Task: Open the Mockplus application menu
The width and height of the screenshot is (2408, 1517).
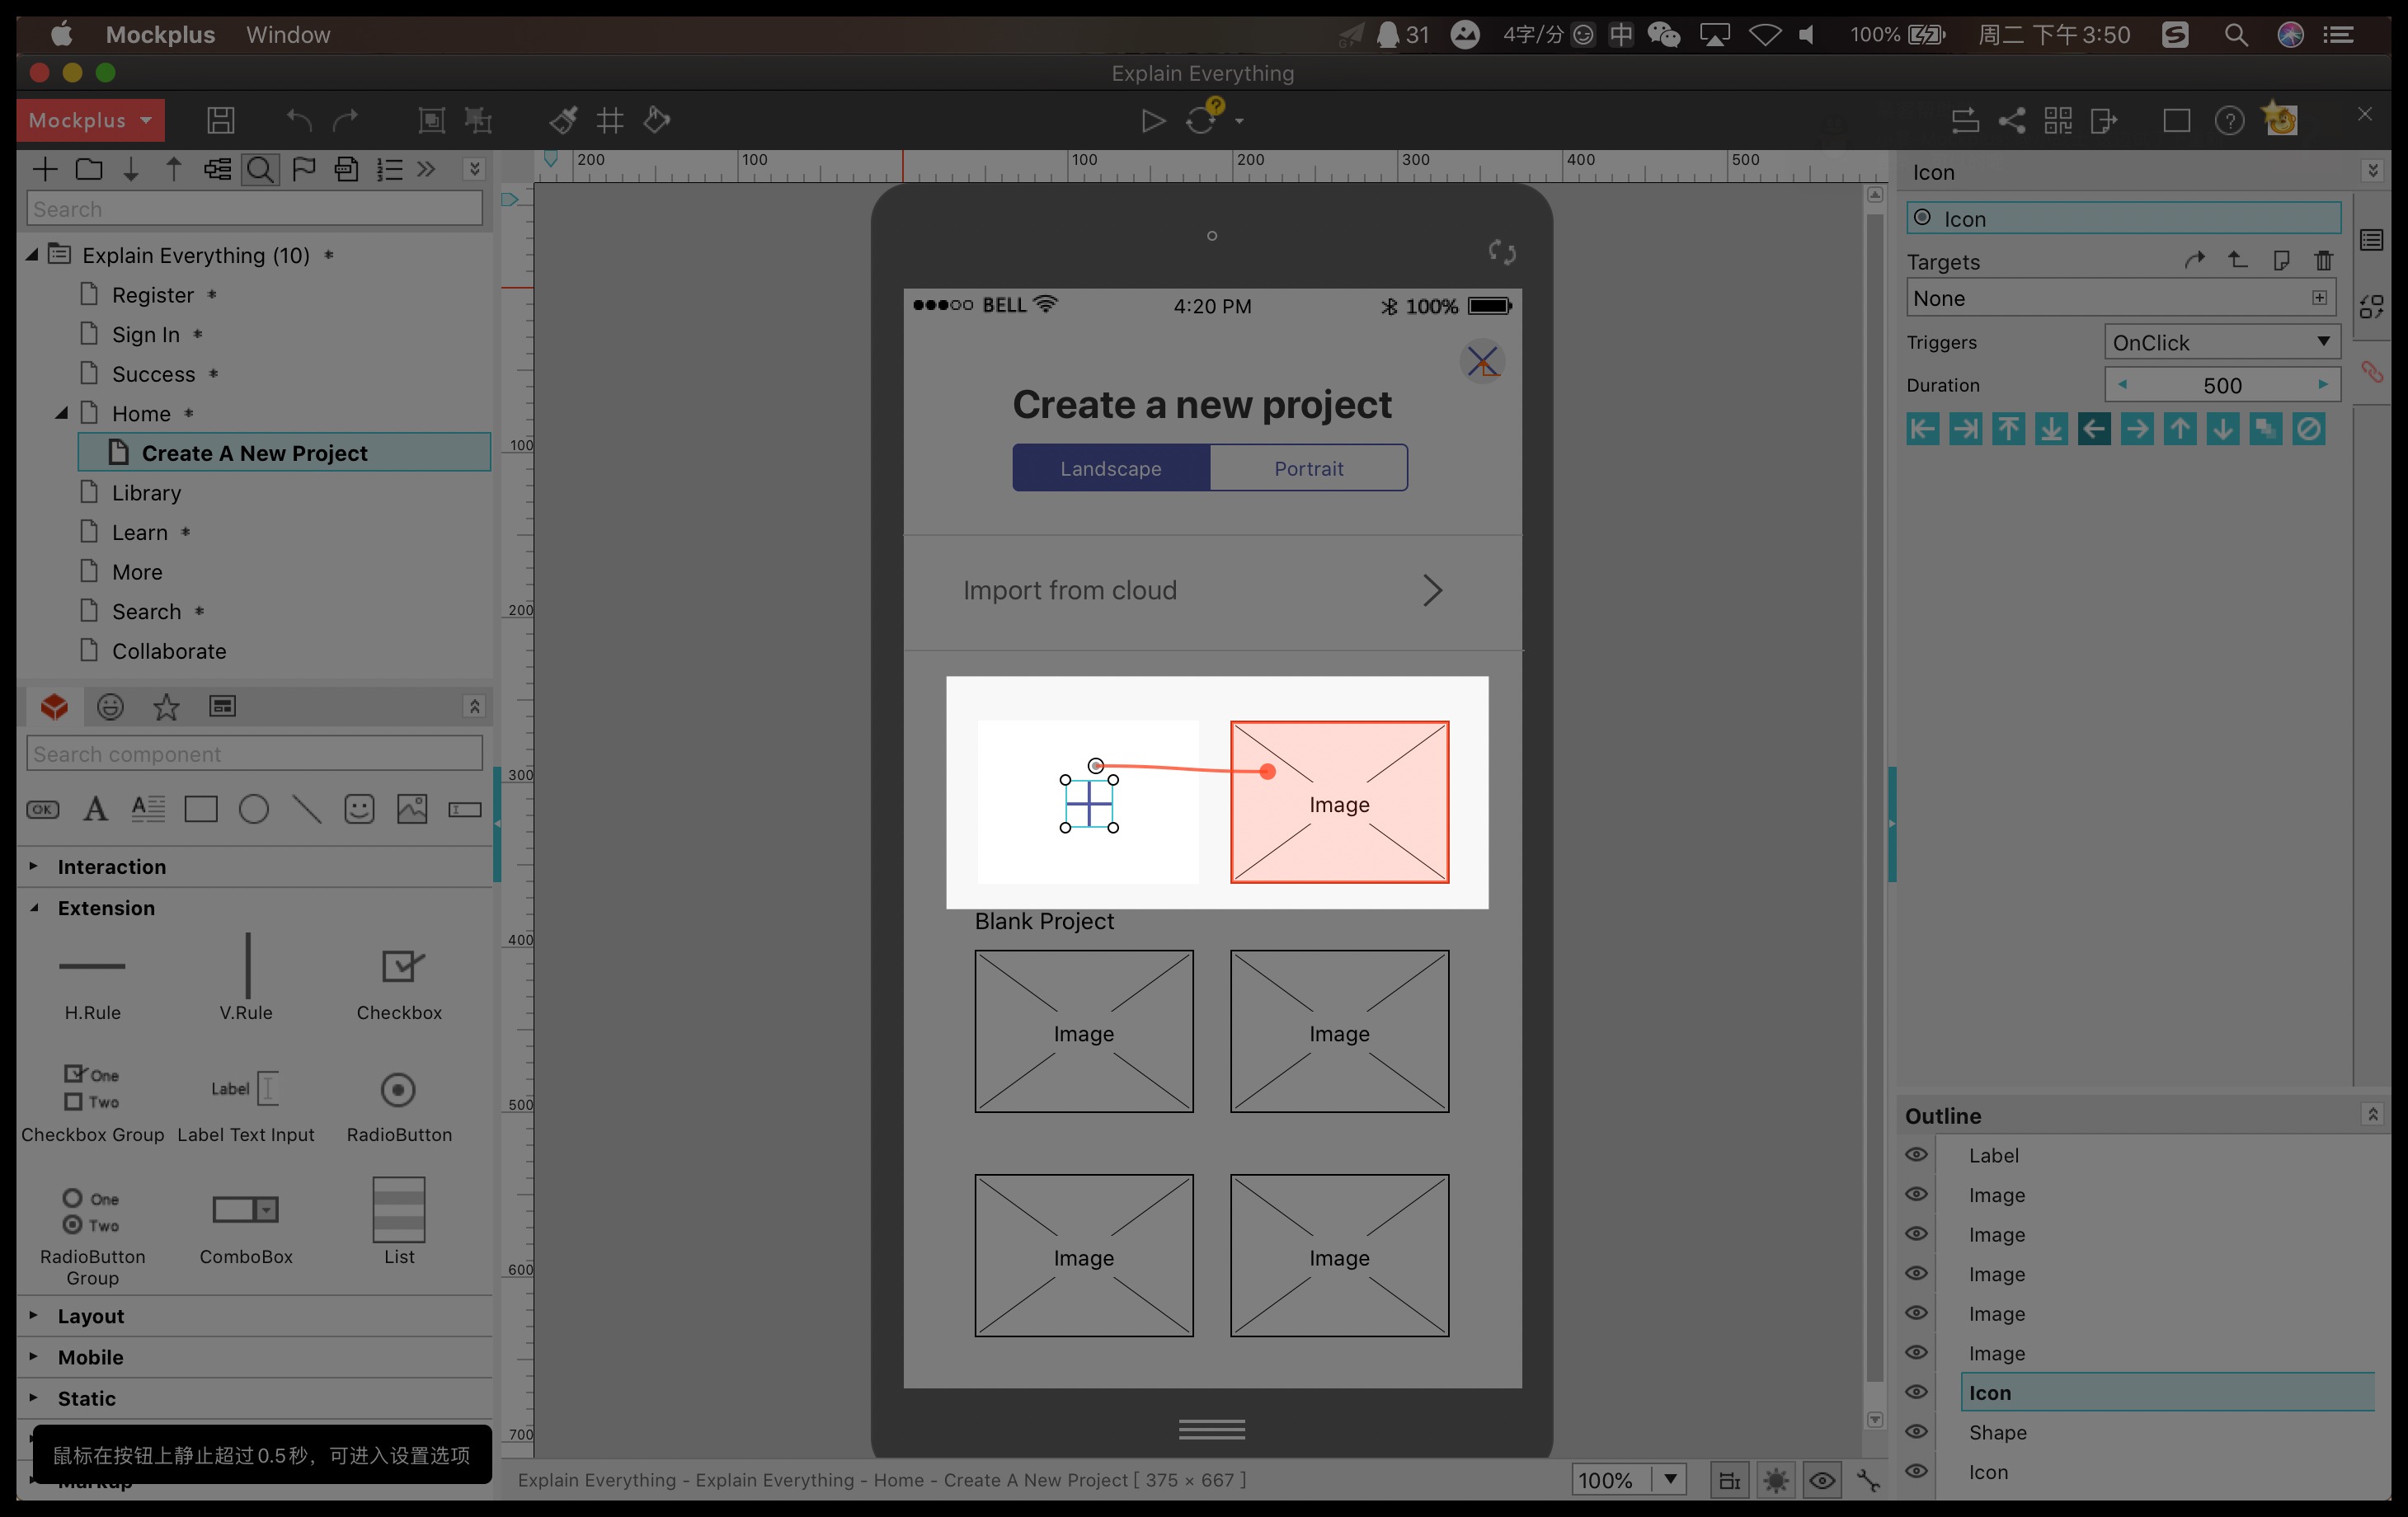Action: 160,35
